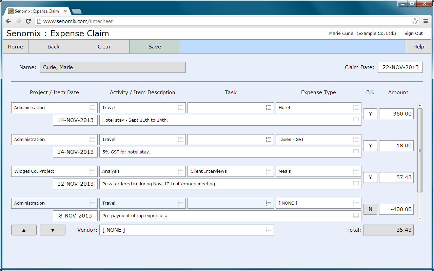The width and height of the screenshot is (434, 271).
Task: Open Client Interviews task dropdown
Action: pyautogui.click(x=231, y=171)
